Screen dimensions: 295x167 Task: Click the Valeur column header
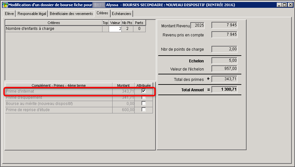pos(115,23)
